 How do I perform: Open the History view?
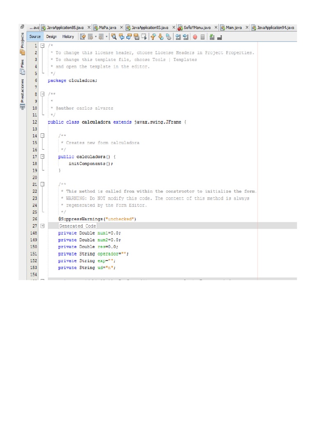(68, 37)
